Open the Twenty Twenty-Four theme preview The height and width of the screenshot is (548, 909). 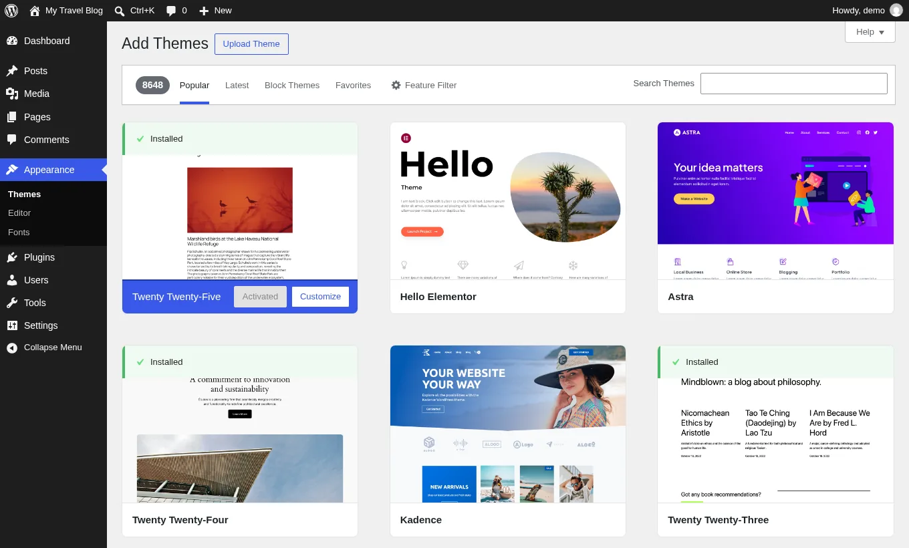point(240,424)
